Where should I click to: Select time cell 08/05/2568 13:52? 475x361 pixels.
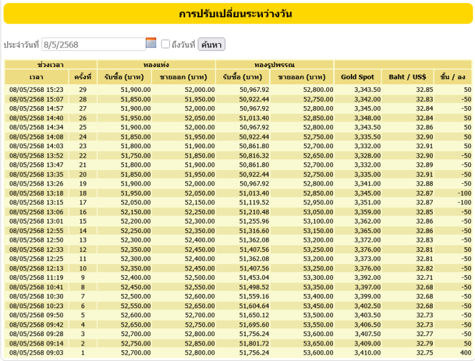pyautogui.click(x=36, y=155)
